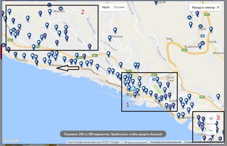This screenshot has height=146, width=227.
Task: Click the highlighted light-blue hotel marker in Rijeka
Action: click(x=133, y=89)
